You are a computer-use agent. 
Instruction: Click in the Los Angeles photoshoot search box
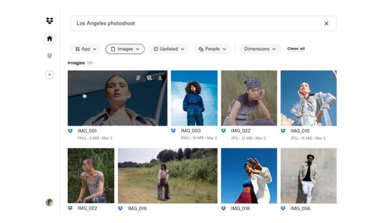(195, 24)
